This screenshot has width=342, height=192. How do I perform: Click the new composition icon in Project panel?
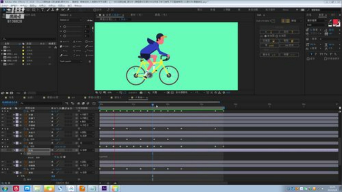(11, 93)
